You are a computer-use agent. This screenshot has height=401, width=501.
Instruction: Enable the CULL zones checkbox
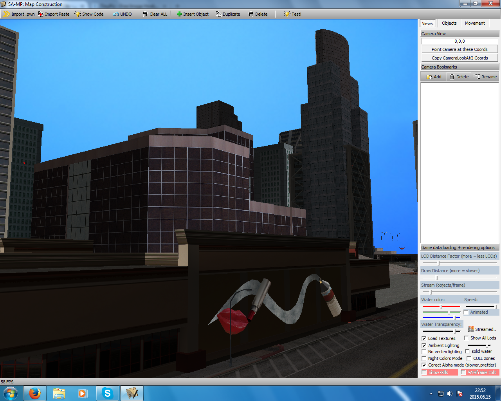469,358
